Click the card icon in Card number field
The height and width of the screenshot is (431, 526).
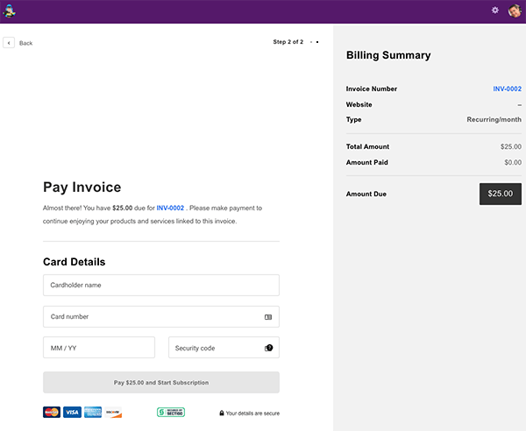point(268,317)
